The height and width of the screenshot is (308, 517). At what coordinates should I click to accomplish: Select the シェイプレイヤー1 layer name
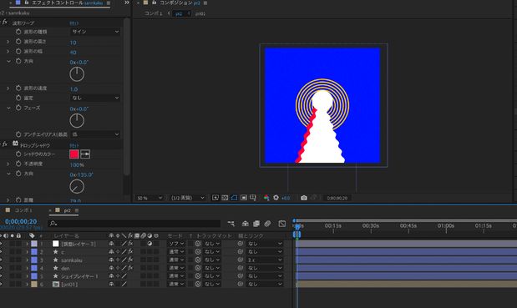tap(79, 276)
